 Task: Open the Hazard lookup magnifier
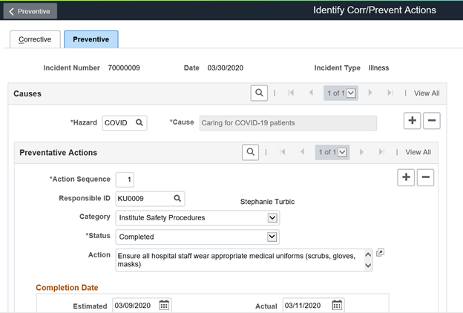pos(139,122)
